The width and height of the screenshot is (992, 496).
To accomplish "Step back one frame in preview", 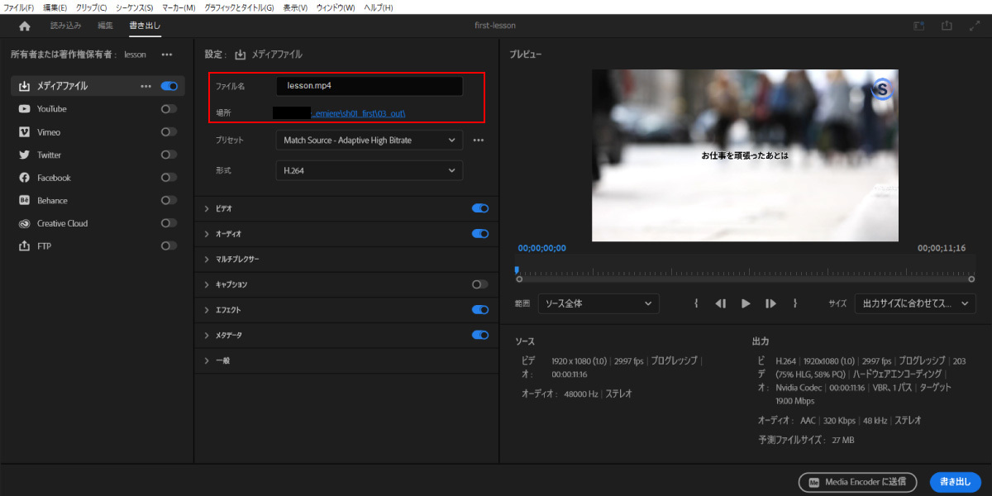I will [x=721, y=303].
